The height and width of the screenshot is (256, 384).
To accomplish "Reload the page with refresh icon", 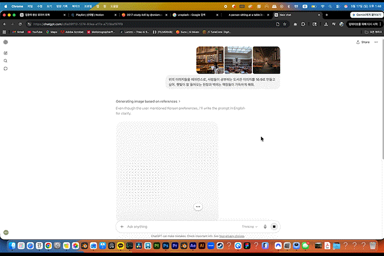I will point(20,24).
